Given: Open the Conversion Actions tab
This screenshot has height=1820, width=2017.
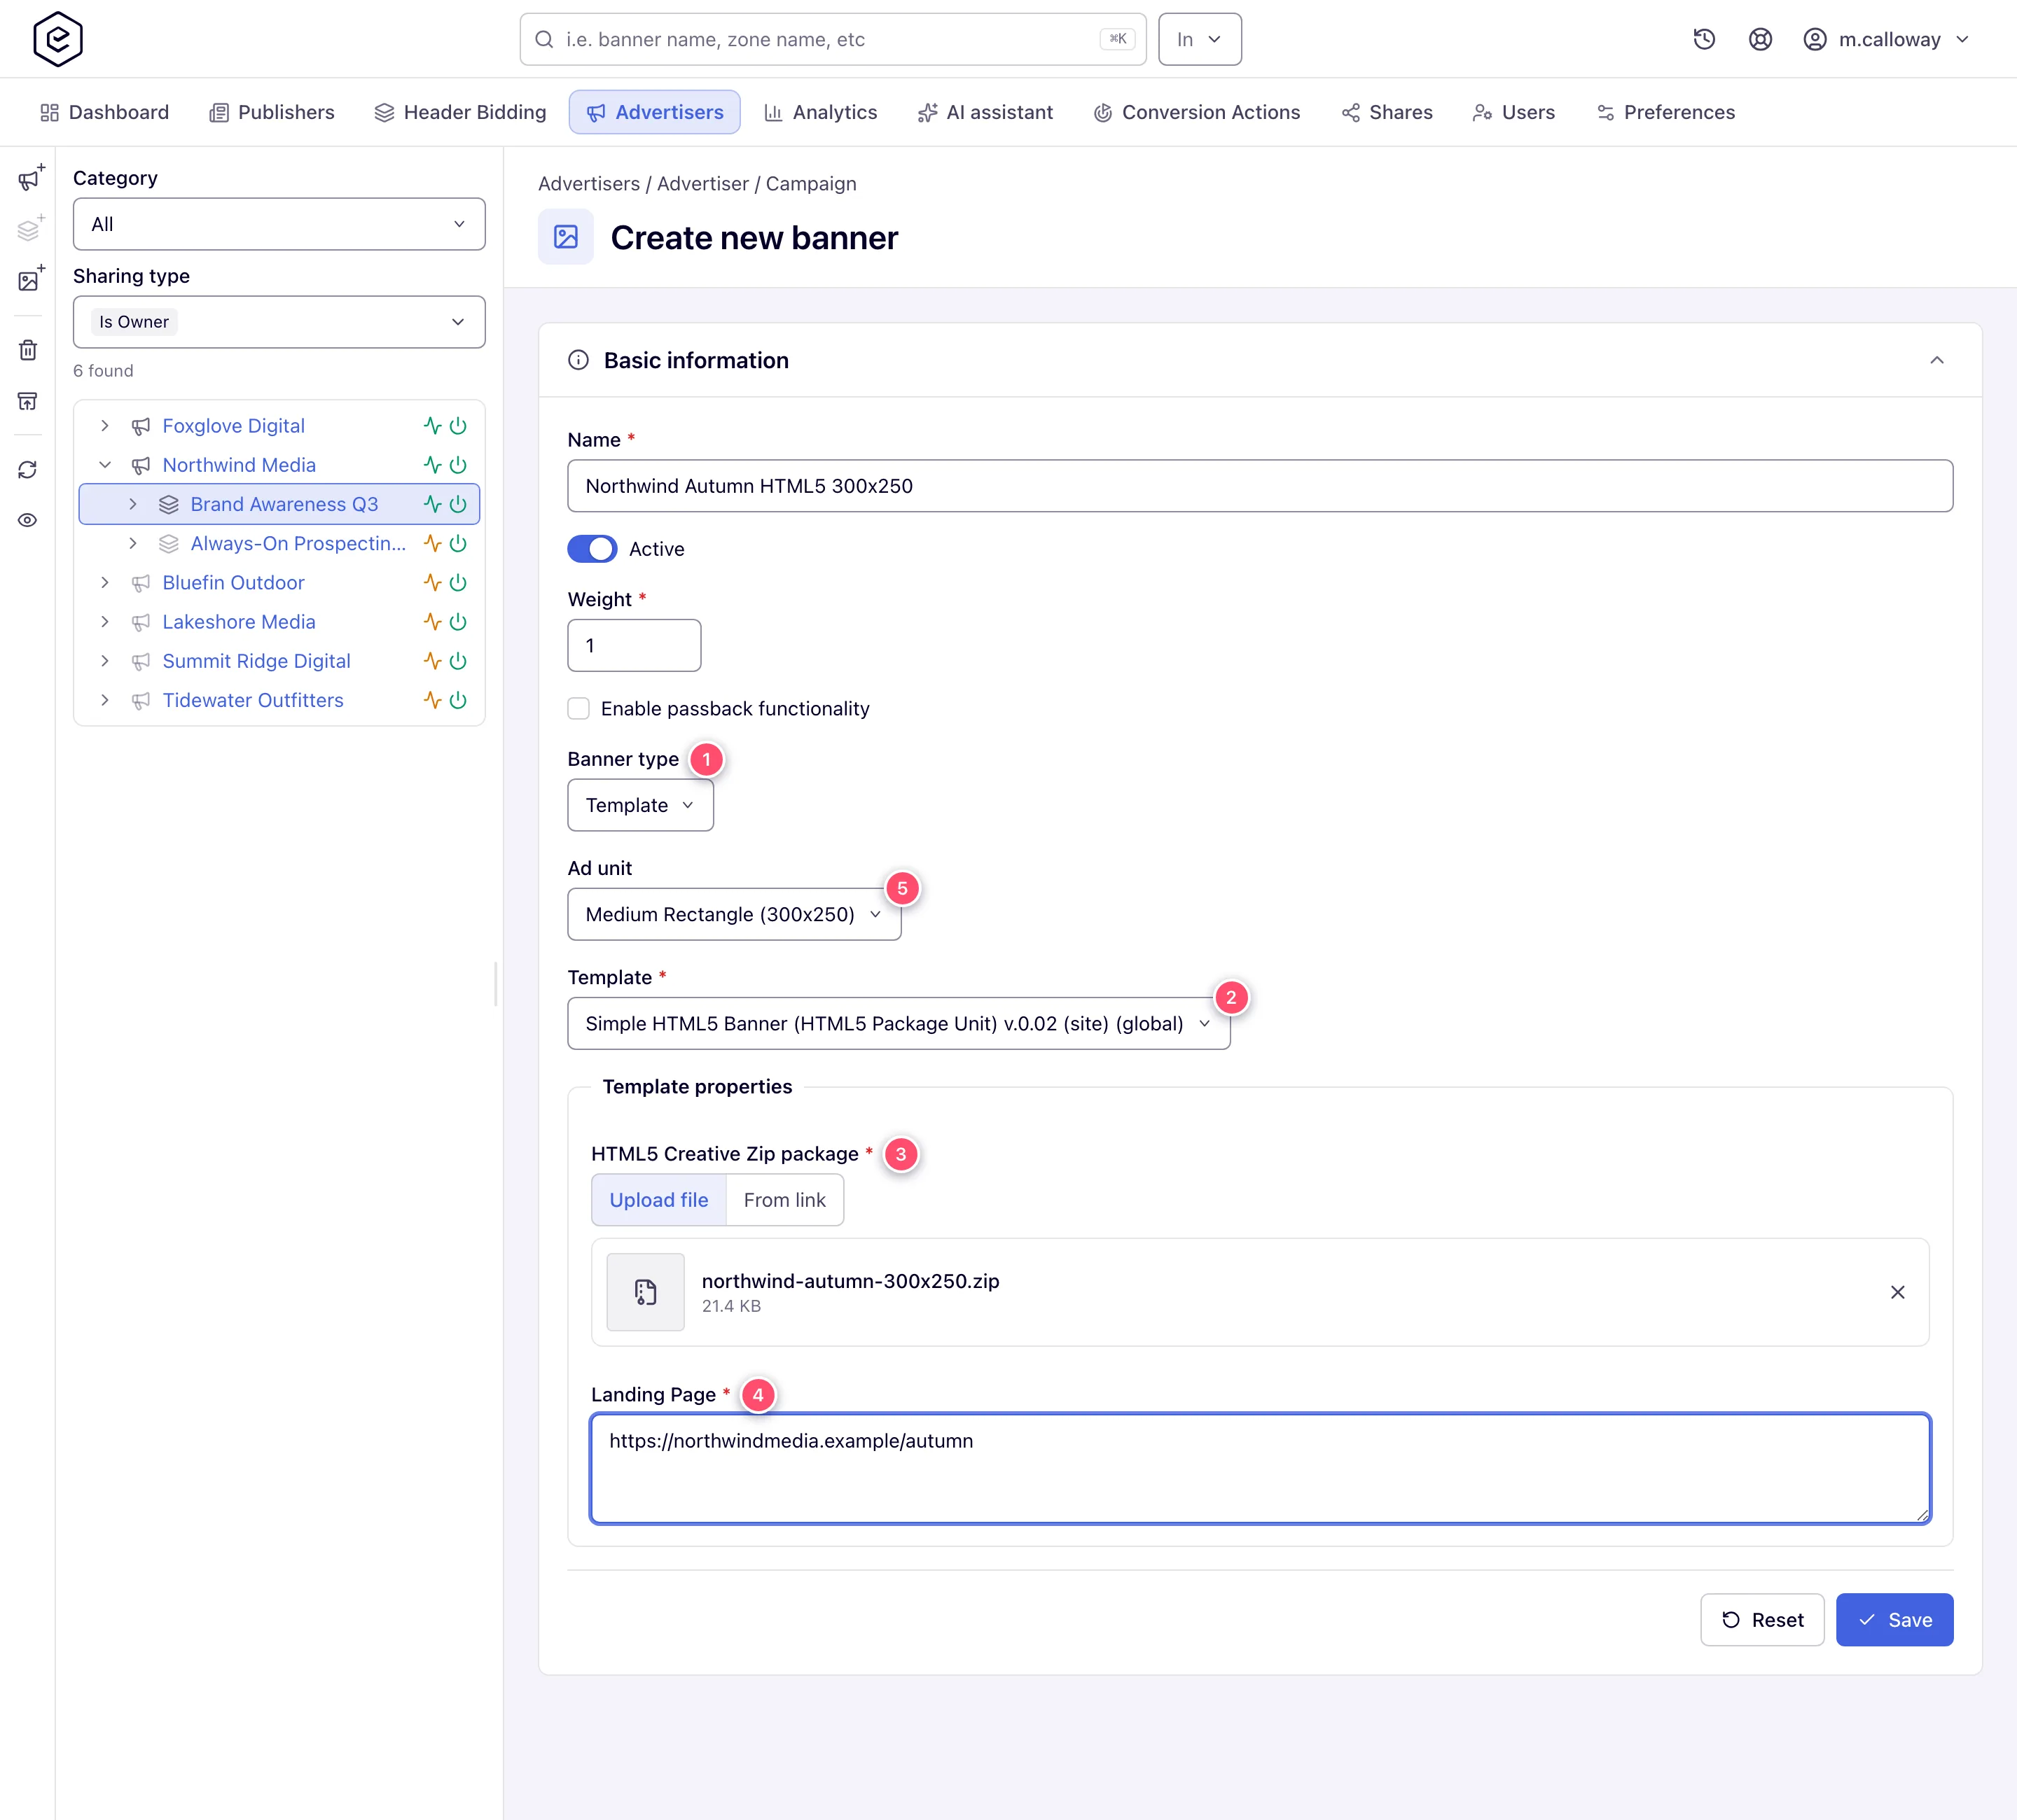Looking at the screenshot, I should point(1197,112).
